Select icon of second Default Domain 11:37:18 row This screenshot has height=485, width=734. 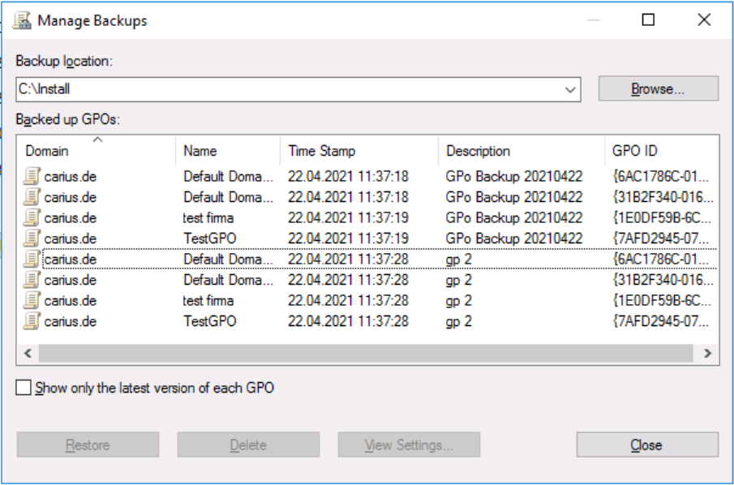(x=32, y=197)
